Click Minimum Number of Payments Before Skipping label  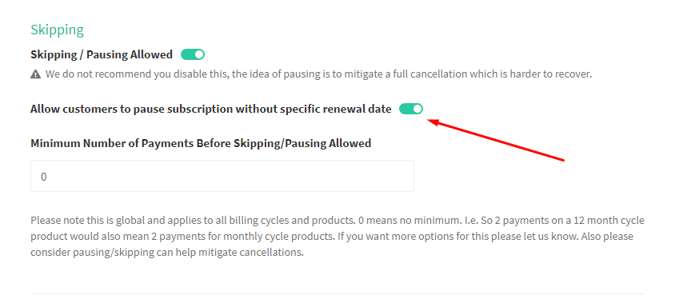coord(201,143)
